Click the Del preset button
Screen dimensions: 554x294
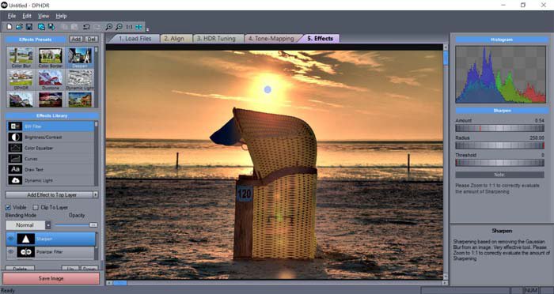click(92, 40)
